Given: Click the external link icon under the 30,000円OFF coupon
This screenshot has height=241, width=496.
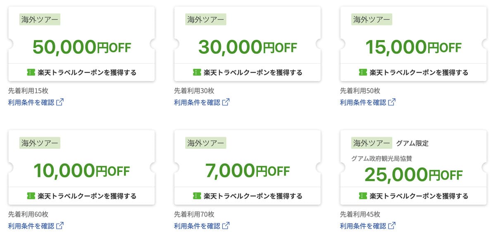Looking at the screenshot, I should (227, 100).
